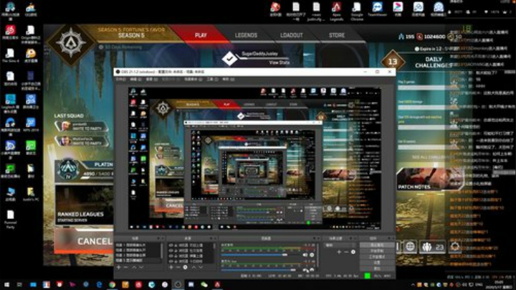Open the Apex friends list showing 23

[432, 246]
